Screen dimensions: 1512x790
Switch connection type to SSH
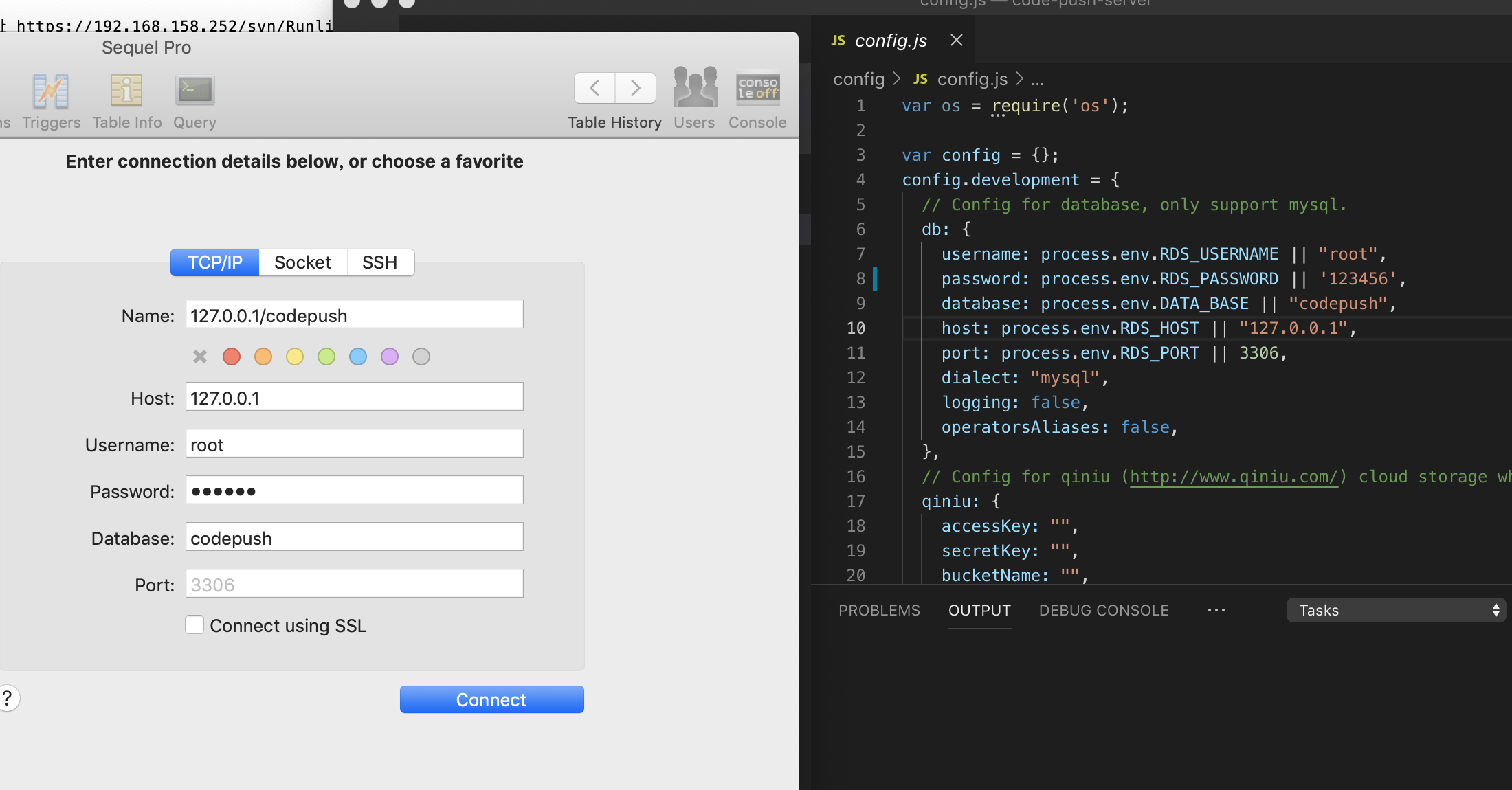(x=379, y=262)
